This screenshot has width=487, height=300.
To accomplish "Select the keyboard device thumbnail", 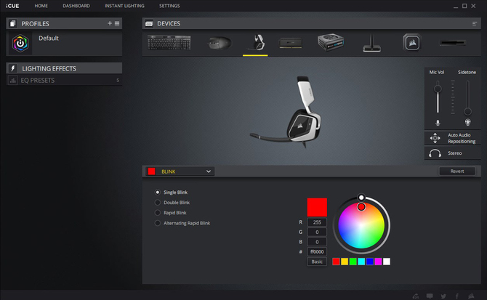I will pos(169,43).
